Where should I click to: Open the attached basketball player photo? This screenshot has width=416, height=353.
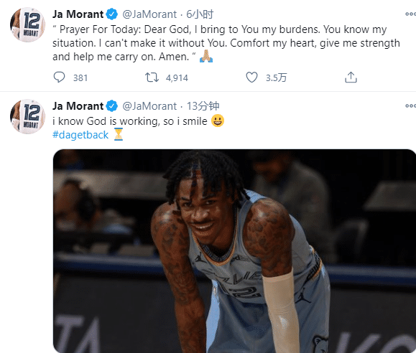point(234,251)
